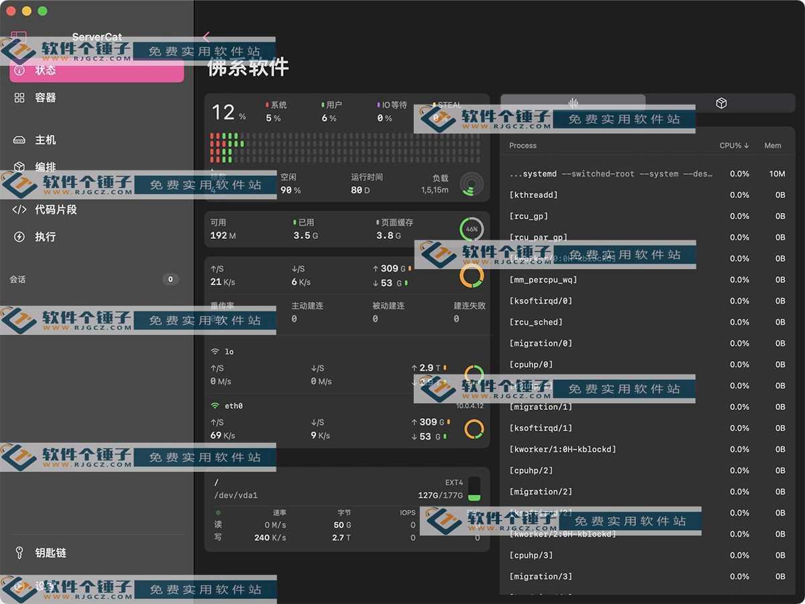805x604 pixels.
Task: Select the kthreadd process row
Action: tap(604, 195)
